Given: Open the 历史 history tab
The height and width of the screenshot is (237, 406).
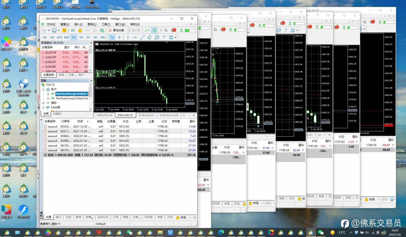Looking at the screenshot, I should point(68,217).
